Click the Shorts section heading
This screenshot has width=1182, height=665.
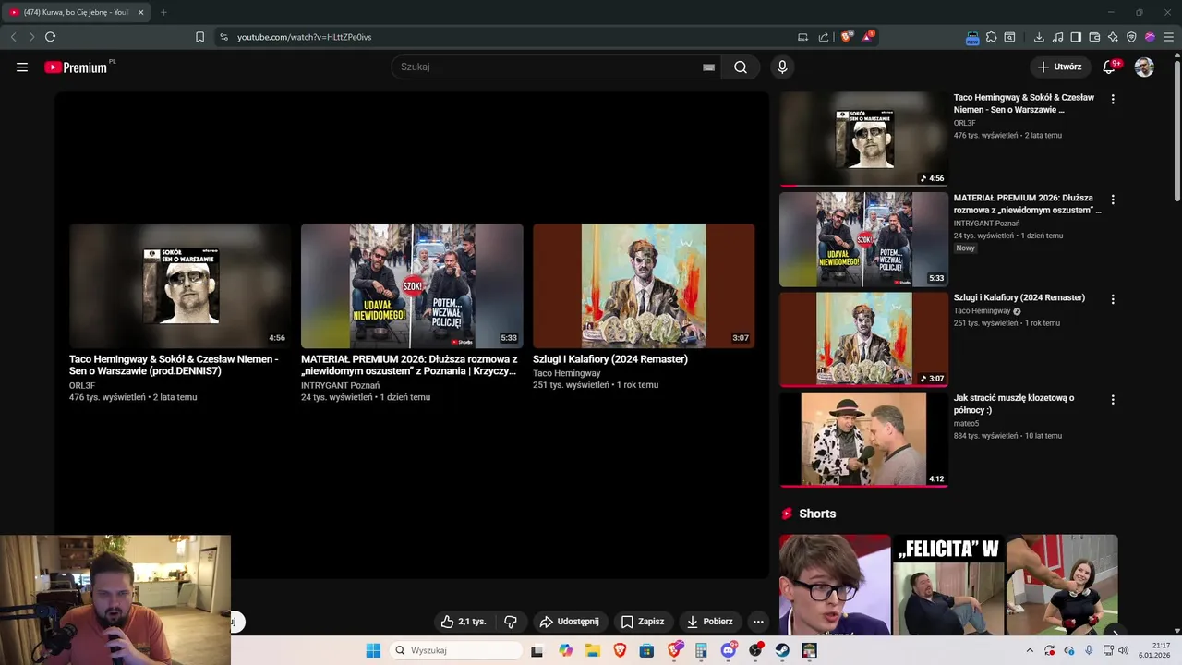817,514
